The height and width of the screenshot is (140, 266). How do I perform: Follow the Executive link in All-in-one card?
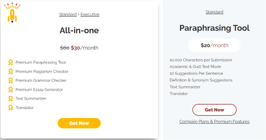tap(90, 14)
